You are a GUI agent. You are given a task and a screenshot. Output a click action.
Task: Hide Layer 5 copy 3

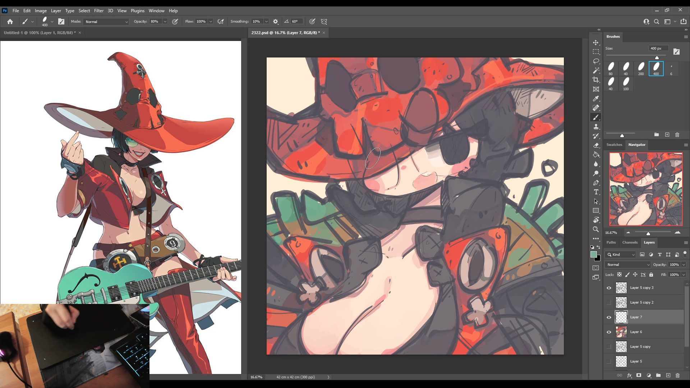click(609, 288)
